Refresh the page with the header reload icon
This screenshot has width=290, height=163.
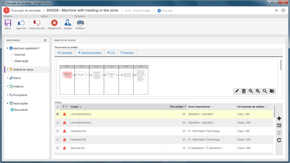(x=283, y=11)
